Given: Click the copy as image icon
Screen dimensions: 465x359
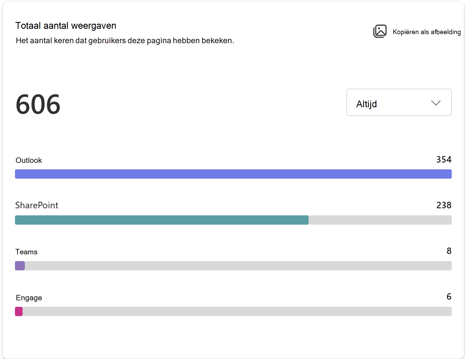Looking at the screenshot, I should [x=380, y=31].
